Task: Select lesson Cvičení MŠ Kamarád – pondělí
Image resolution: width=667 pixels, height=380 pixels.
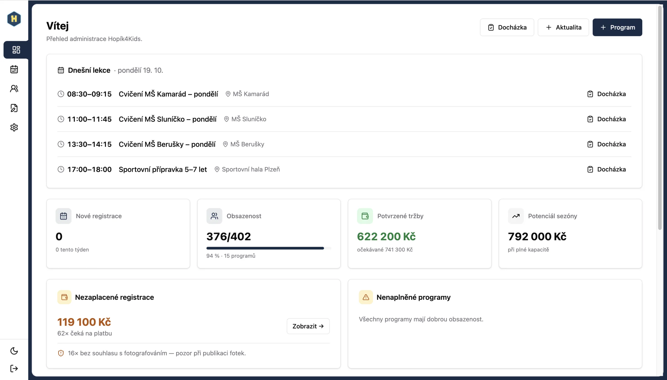Action: coord(168,94)
